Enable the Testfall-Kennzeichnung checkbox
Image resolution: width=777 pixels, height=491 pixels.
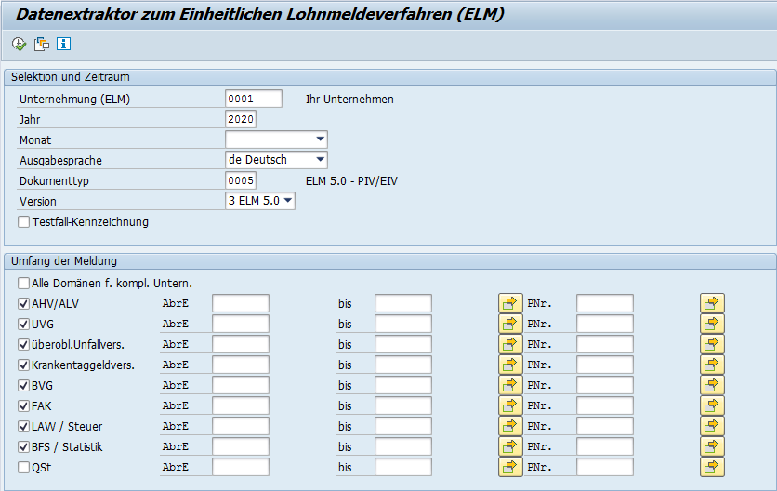[x=24, y=222]
